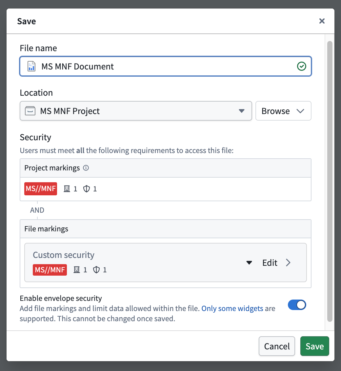Screen dimensions: 341x371
Task: Click the Custom security label
Action: click(64, 255)
